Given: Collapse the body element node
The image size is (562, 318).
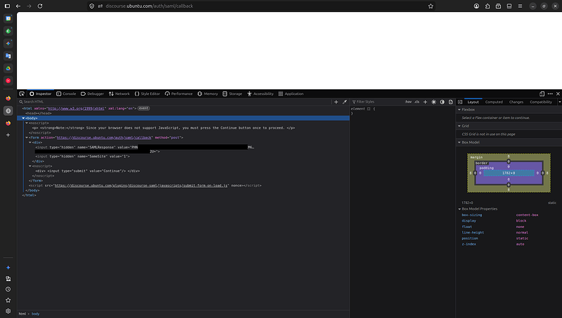Looking at the screenshot, I should point(23,118).
